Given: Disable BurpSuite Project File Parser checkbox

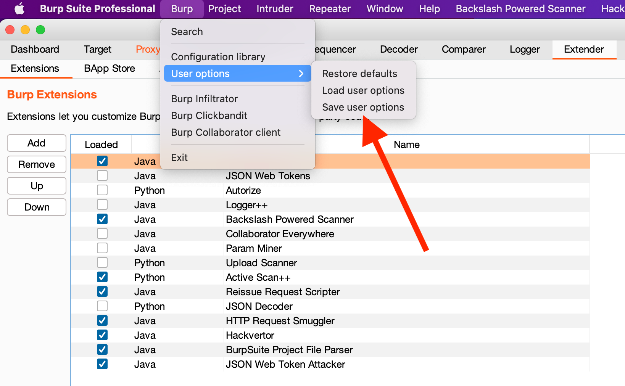Looking at the screenshot, I should coord(102,349).
